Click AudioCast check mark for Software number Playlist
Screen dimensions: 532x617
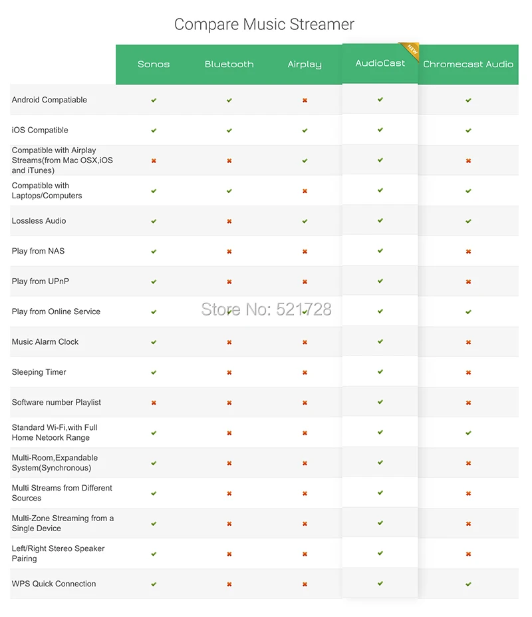380,402
